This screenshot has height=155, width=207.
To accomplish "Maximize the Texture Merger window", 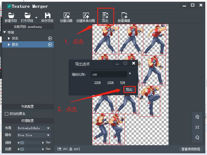I will click(x=193, y=5).
